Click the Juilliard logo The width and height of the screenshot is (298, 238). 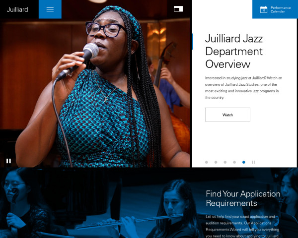click(x=17, y=9)
